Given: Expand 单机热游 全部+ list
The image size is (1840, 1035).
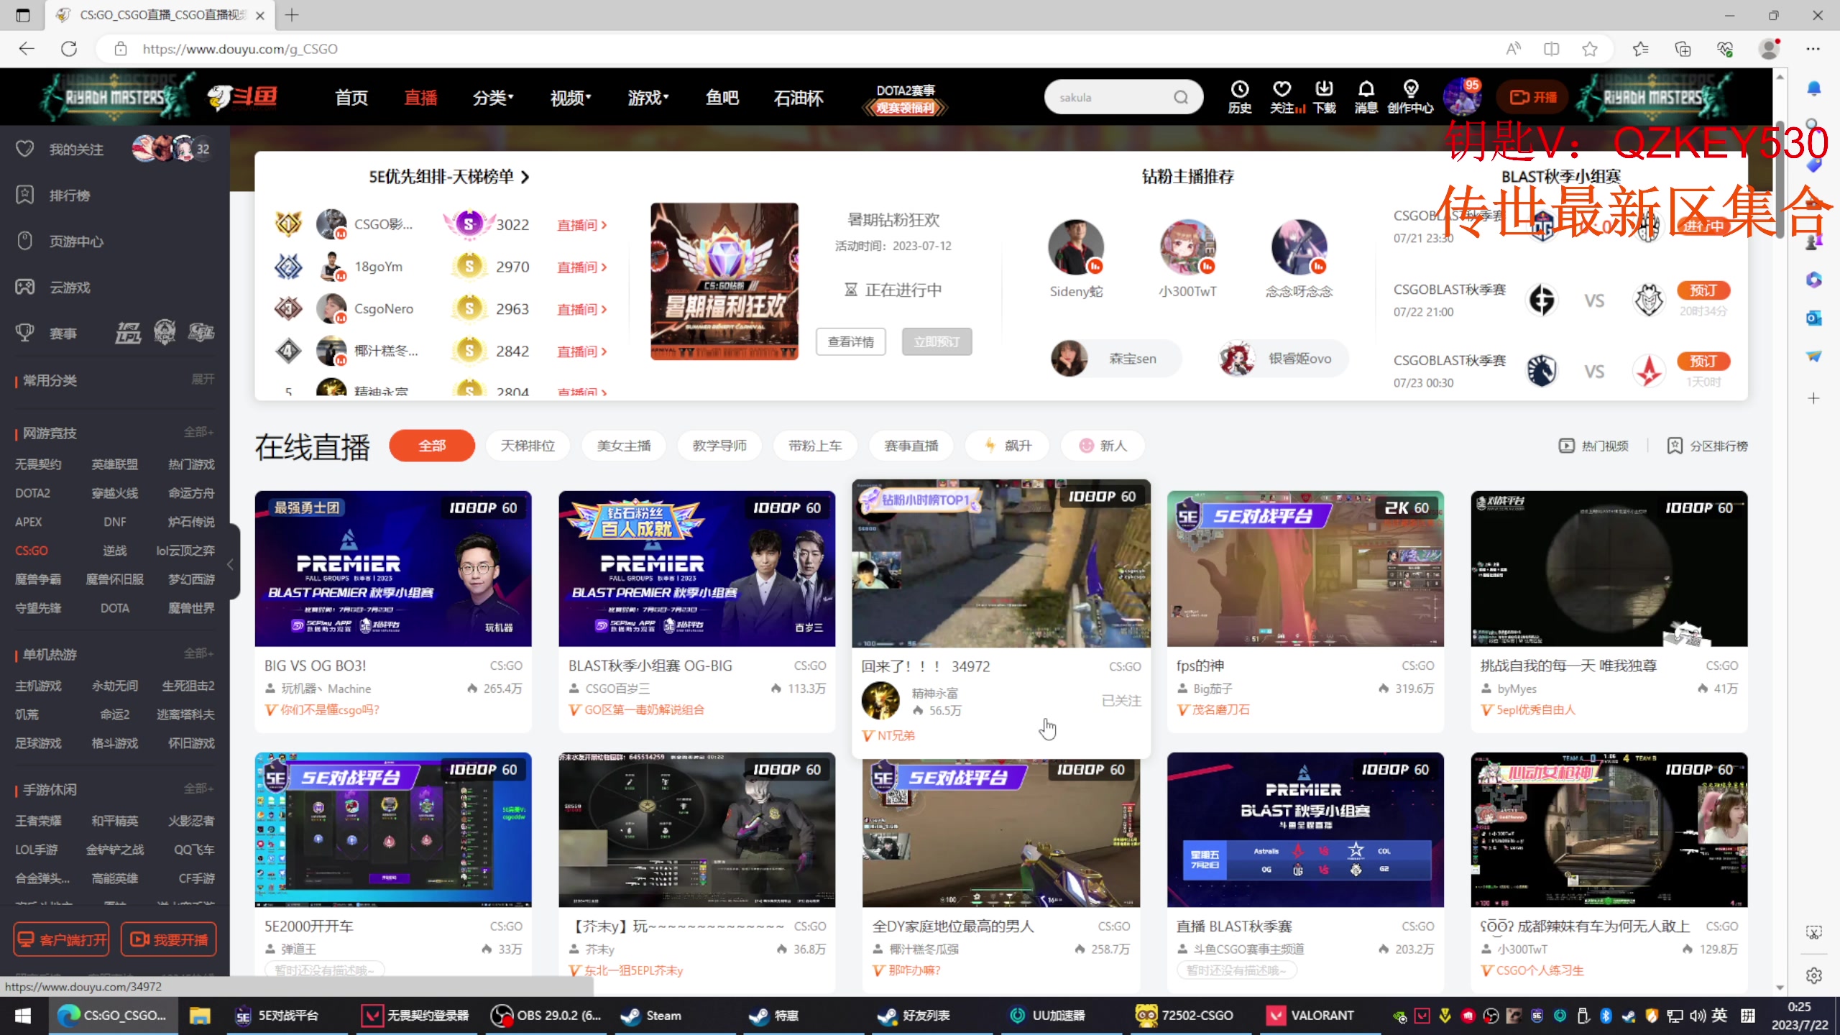Looking at the screenshot, I should 199,653.
